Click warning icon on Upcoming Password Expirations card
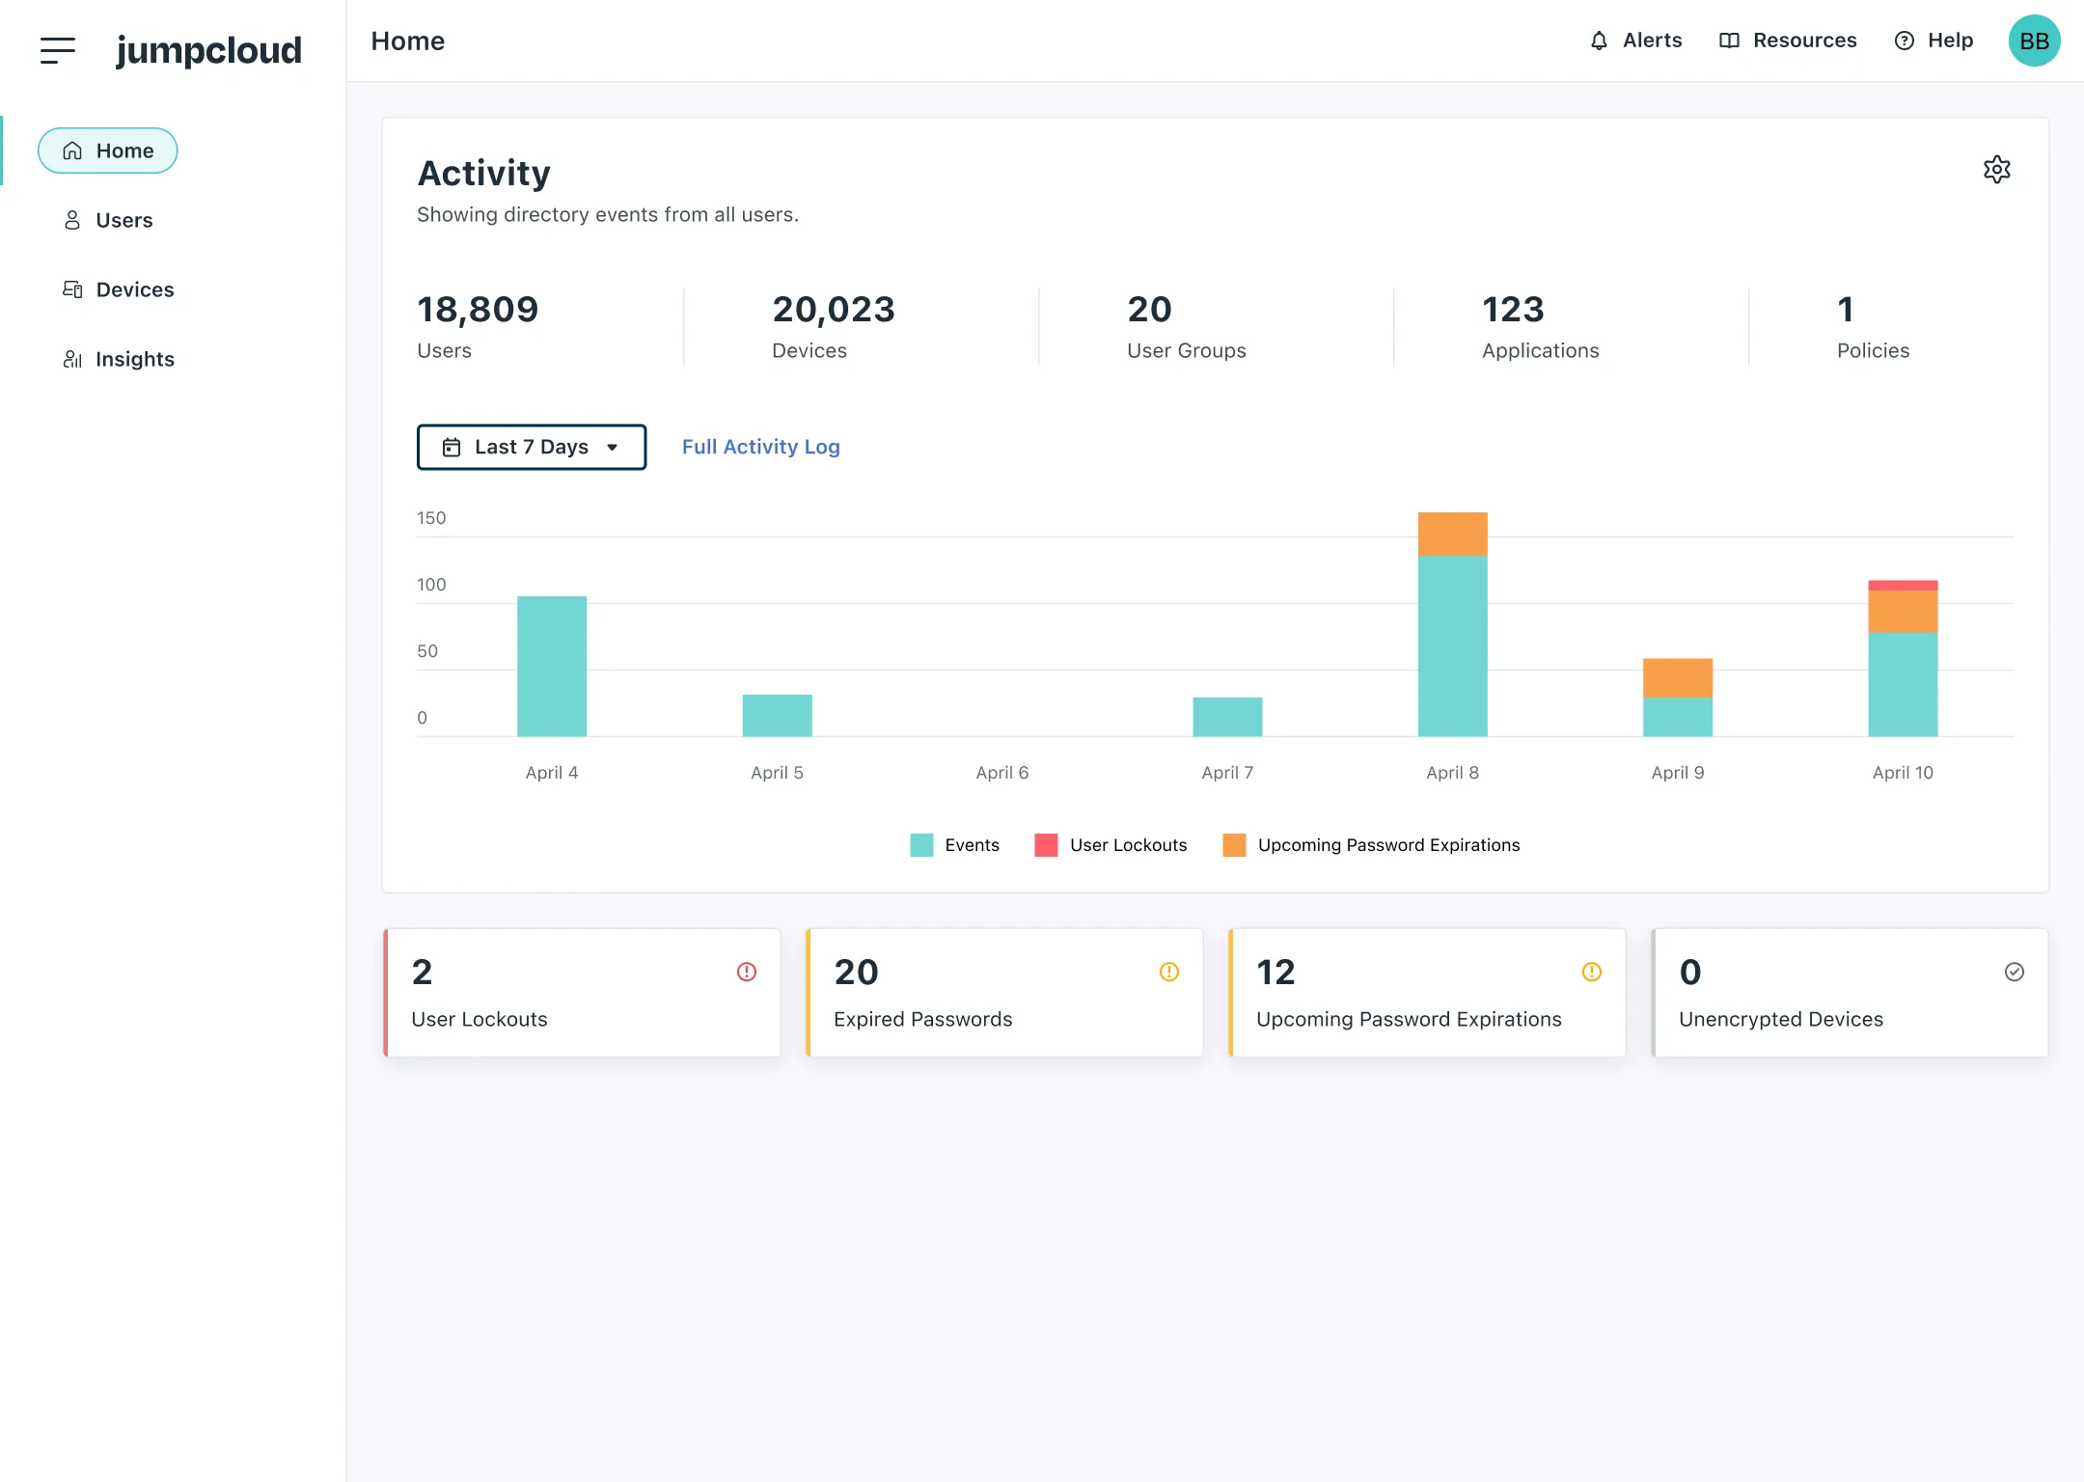The image size is (2084, 1482). click(x=1592, y=972)
